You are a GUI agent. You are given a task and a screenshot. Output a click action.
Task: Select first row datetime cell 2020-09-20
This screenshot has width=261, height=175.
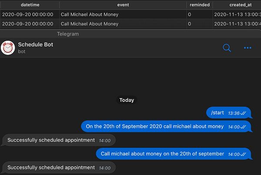pyautogui.click(x=28, y=14)
